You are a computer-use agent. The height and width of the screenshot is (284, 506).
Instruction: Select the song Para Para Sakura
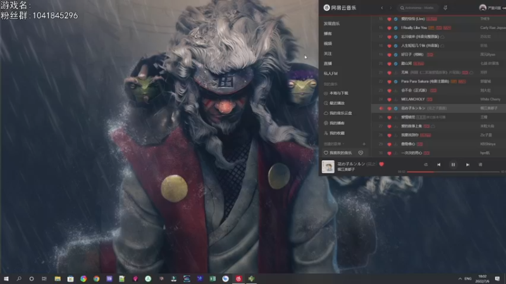pyautogui.click(x=425, y=81)
